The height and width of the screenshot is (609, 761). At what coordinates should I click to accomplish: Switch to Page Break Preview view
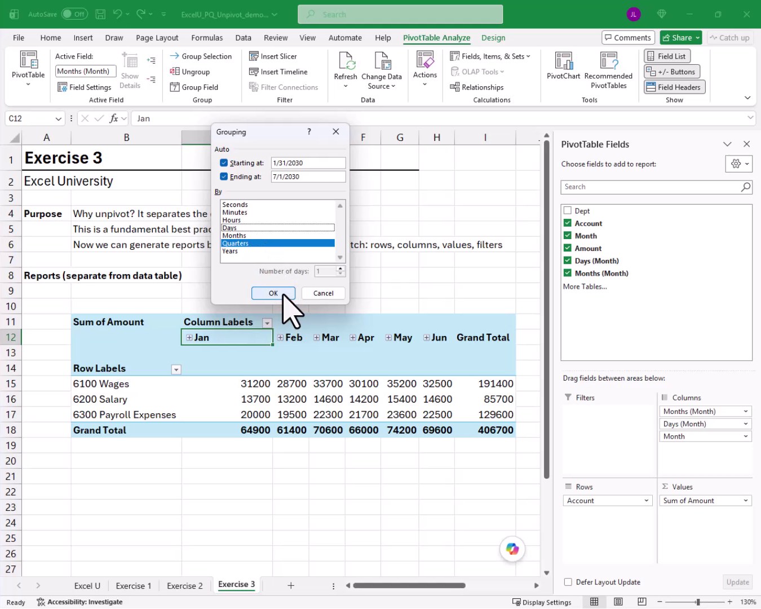tap(642, 602)
